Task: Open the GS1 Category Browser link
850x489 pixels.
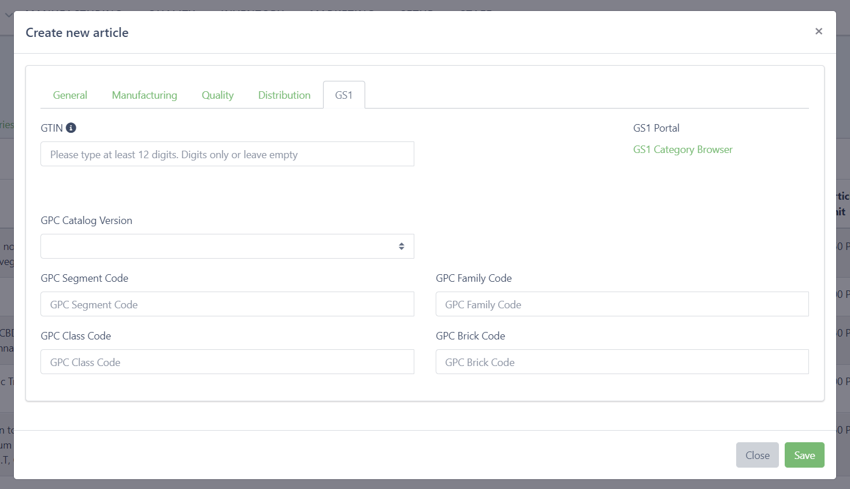Action: point(682,150)
